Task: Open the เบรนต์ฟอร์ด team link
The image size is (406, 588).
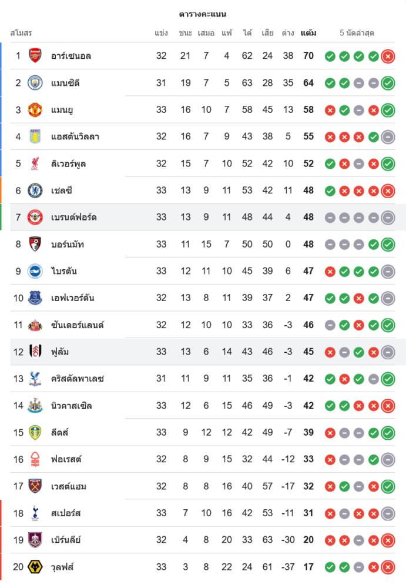Action: (73, 218)
